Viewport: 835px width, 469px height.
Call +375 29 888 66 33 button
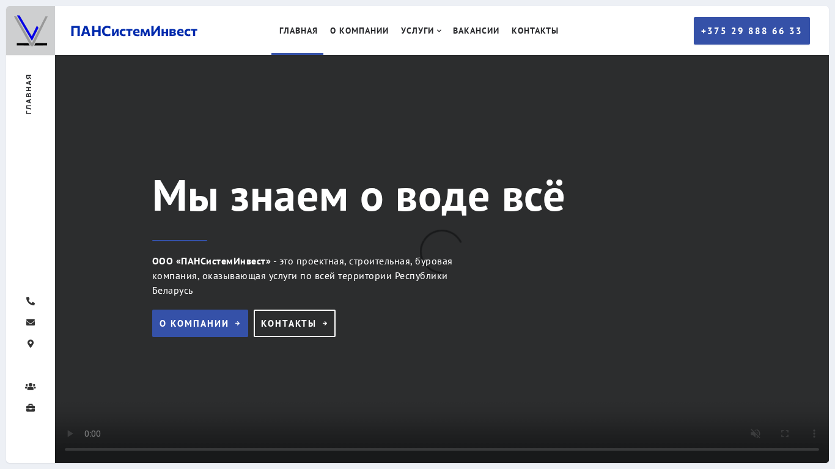752,31
